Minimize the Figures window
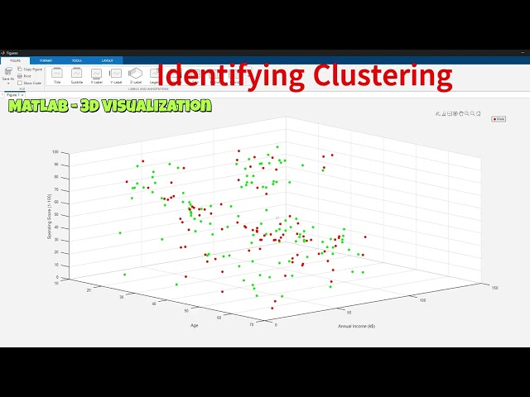Viewport: 530px width, 397px height. point(523,53)
